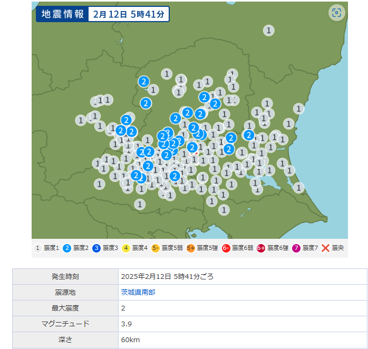Select the purple 震度7 legend icon
368x349 pixels.
pyautogui.click(x=296, y=247)
